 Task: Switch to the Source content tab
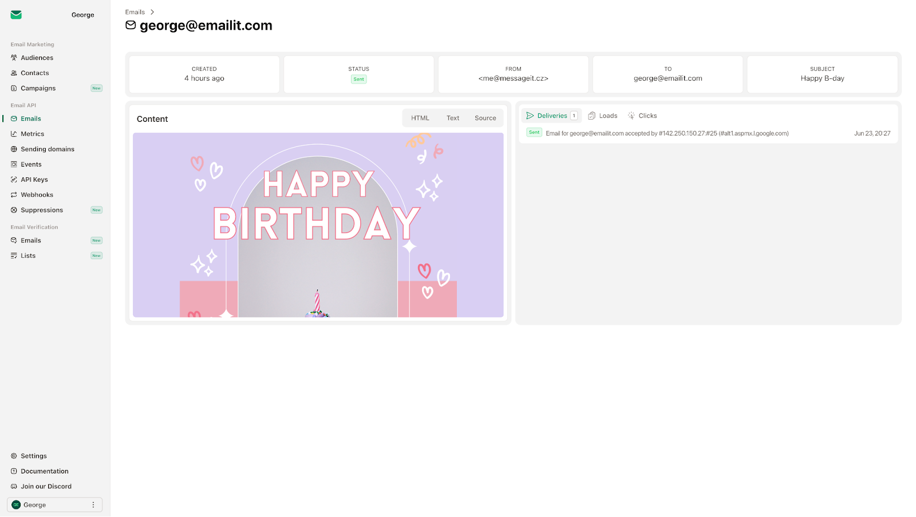pyautogui.click(x=485, y=118)
